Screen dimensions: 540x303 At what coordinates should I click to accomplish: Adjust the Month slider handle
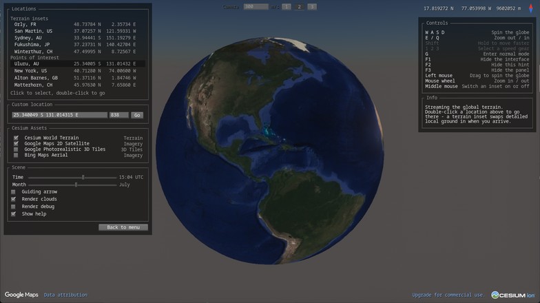[76, 185]
